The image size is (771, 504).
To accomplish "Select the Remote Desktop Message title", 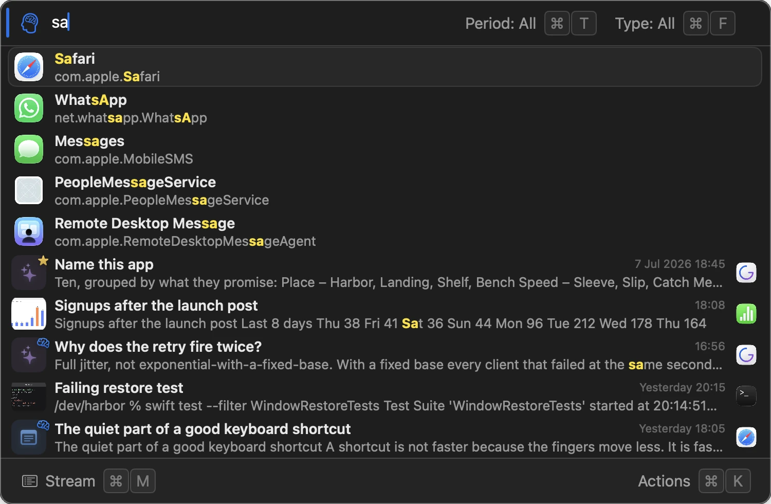I will (x=144, y=223).
